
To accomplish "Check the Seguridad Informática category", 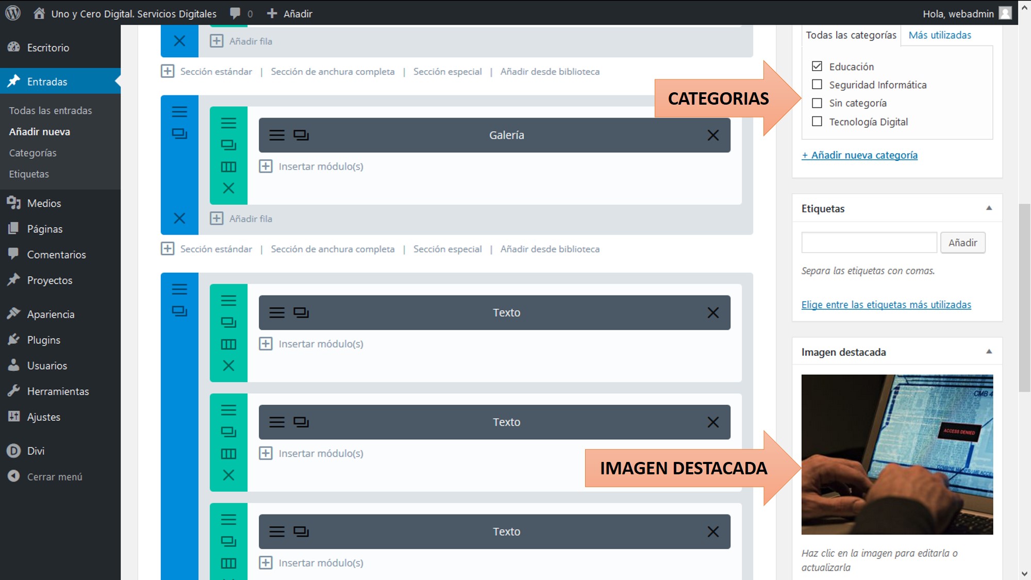I will (817, 85).
